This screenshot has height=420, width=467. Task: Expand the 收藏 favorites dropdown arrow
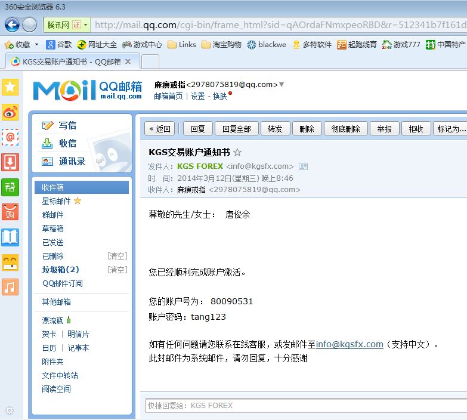pos(36,45)
